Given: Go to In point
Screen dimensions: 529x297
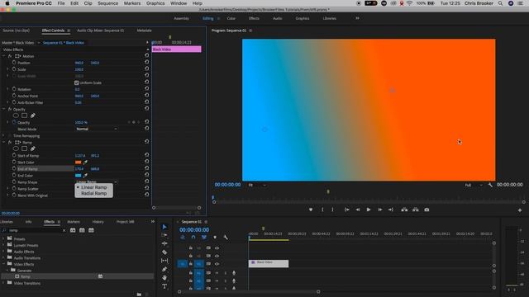Looking at the screenshot, I should [346, 210].
